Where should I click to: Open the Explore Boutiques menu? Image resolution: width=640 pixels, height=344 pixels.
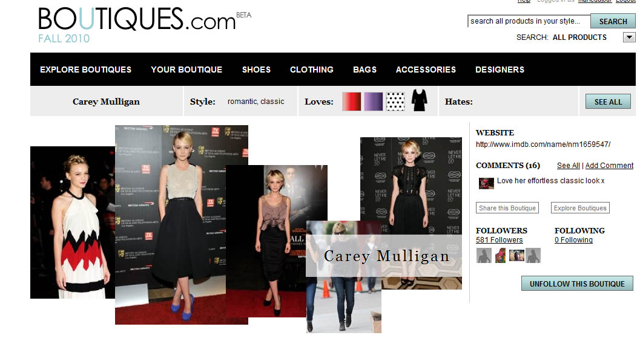pyautogui.click(x=86, y=70)
